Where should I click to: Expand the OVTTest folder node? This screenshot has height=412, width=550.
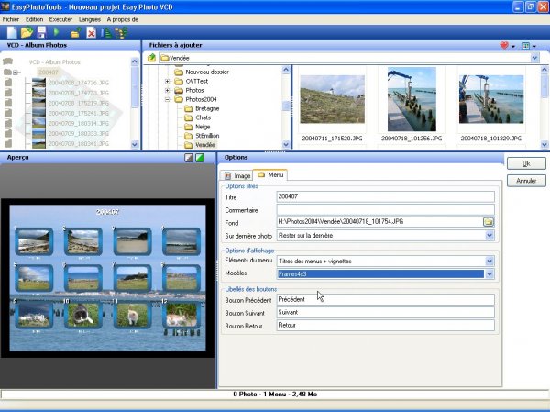pos(168,81)
